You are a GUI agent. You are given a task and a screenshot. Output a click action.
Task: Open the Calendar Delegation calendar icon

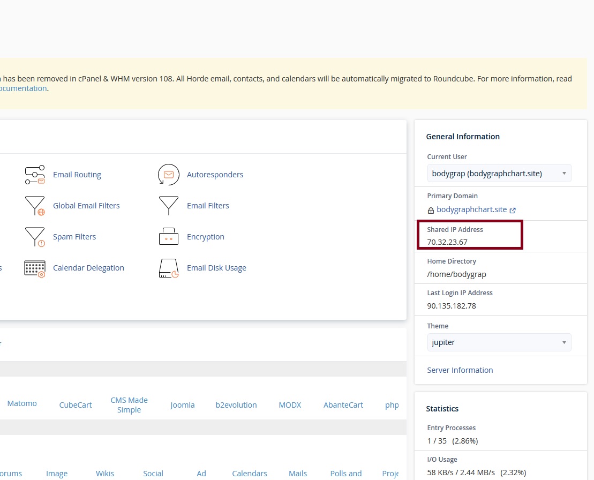(x=35, y=268)
